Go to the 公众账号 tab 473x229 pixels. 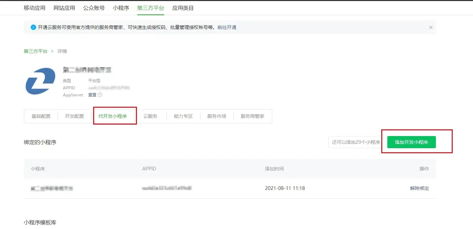[x=94, y=8]
